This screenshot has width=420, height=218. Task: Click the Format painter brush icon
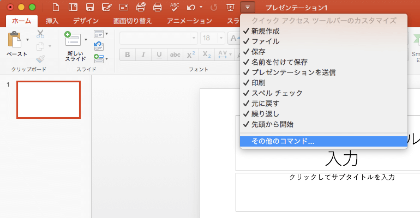pos(40,59)
